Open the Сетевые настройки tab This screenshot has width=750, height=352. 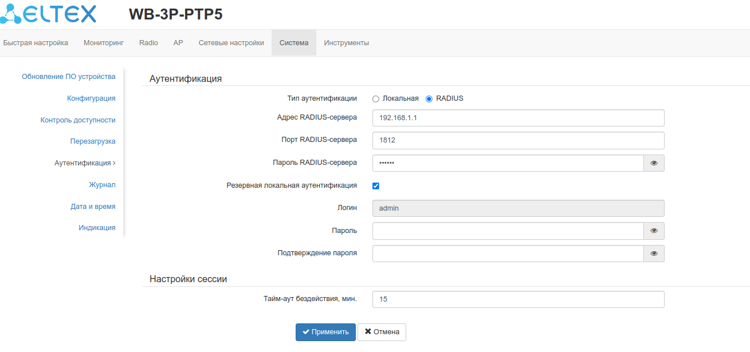(x=231, y=43)
